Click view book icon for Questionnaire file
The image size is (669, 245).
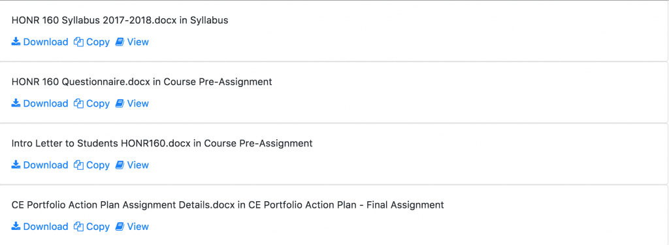[x=120, y=103]
